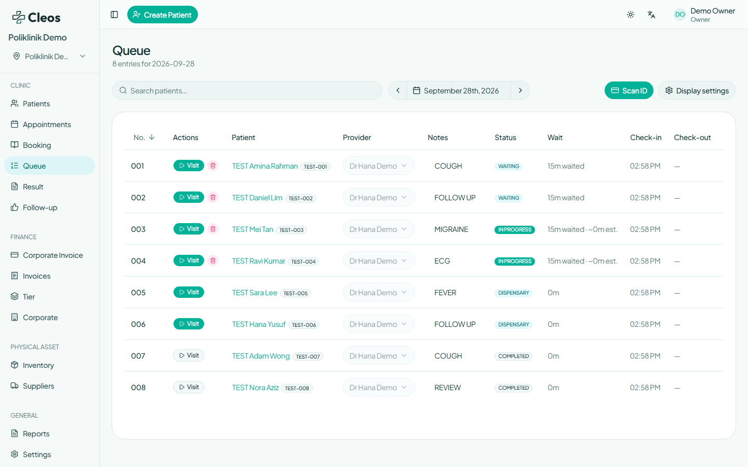Open provider dropdown for row 005

click(379, 293)
